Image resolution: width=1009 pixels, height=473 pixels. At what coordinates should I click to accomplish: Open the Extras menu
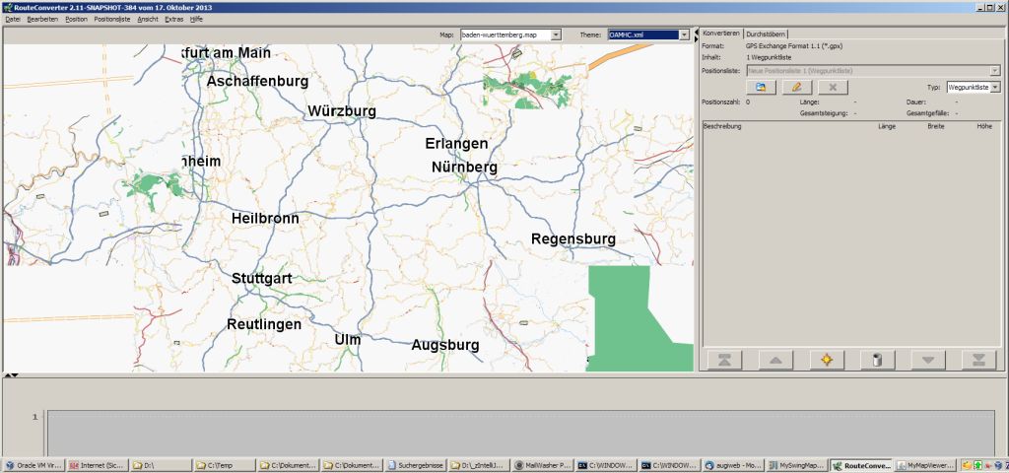(173, 19)
